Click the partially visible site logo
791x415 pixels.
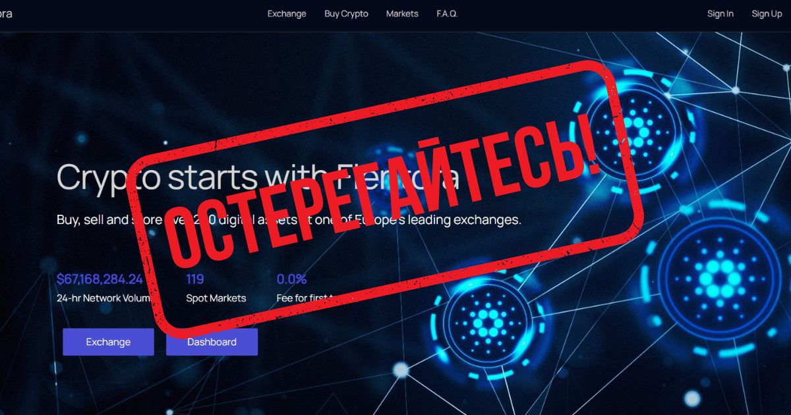pyautogui.click(x=6, y=14)
